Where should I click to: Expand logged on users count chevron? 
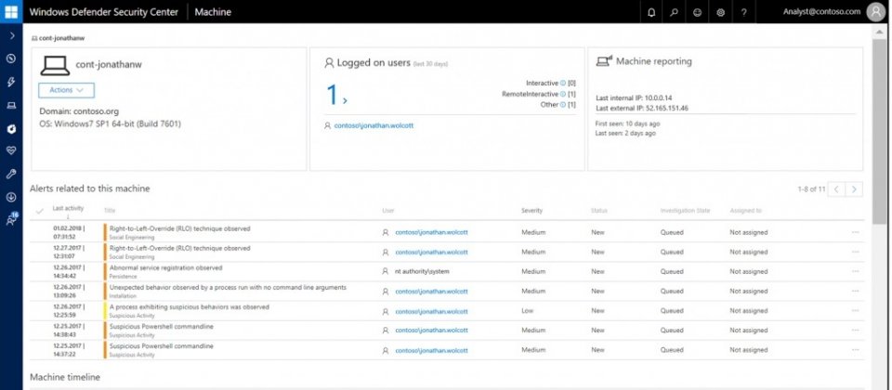[x=345, y=100]
